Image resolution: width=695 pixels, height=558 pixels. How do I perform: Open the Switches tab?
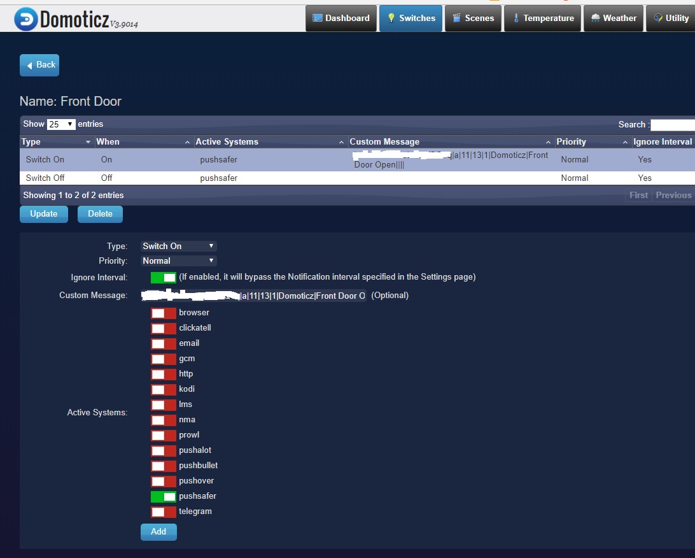click(411, 18)
